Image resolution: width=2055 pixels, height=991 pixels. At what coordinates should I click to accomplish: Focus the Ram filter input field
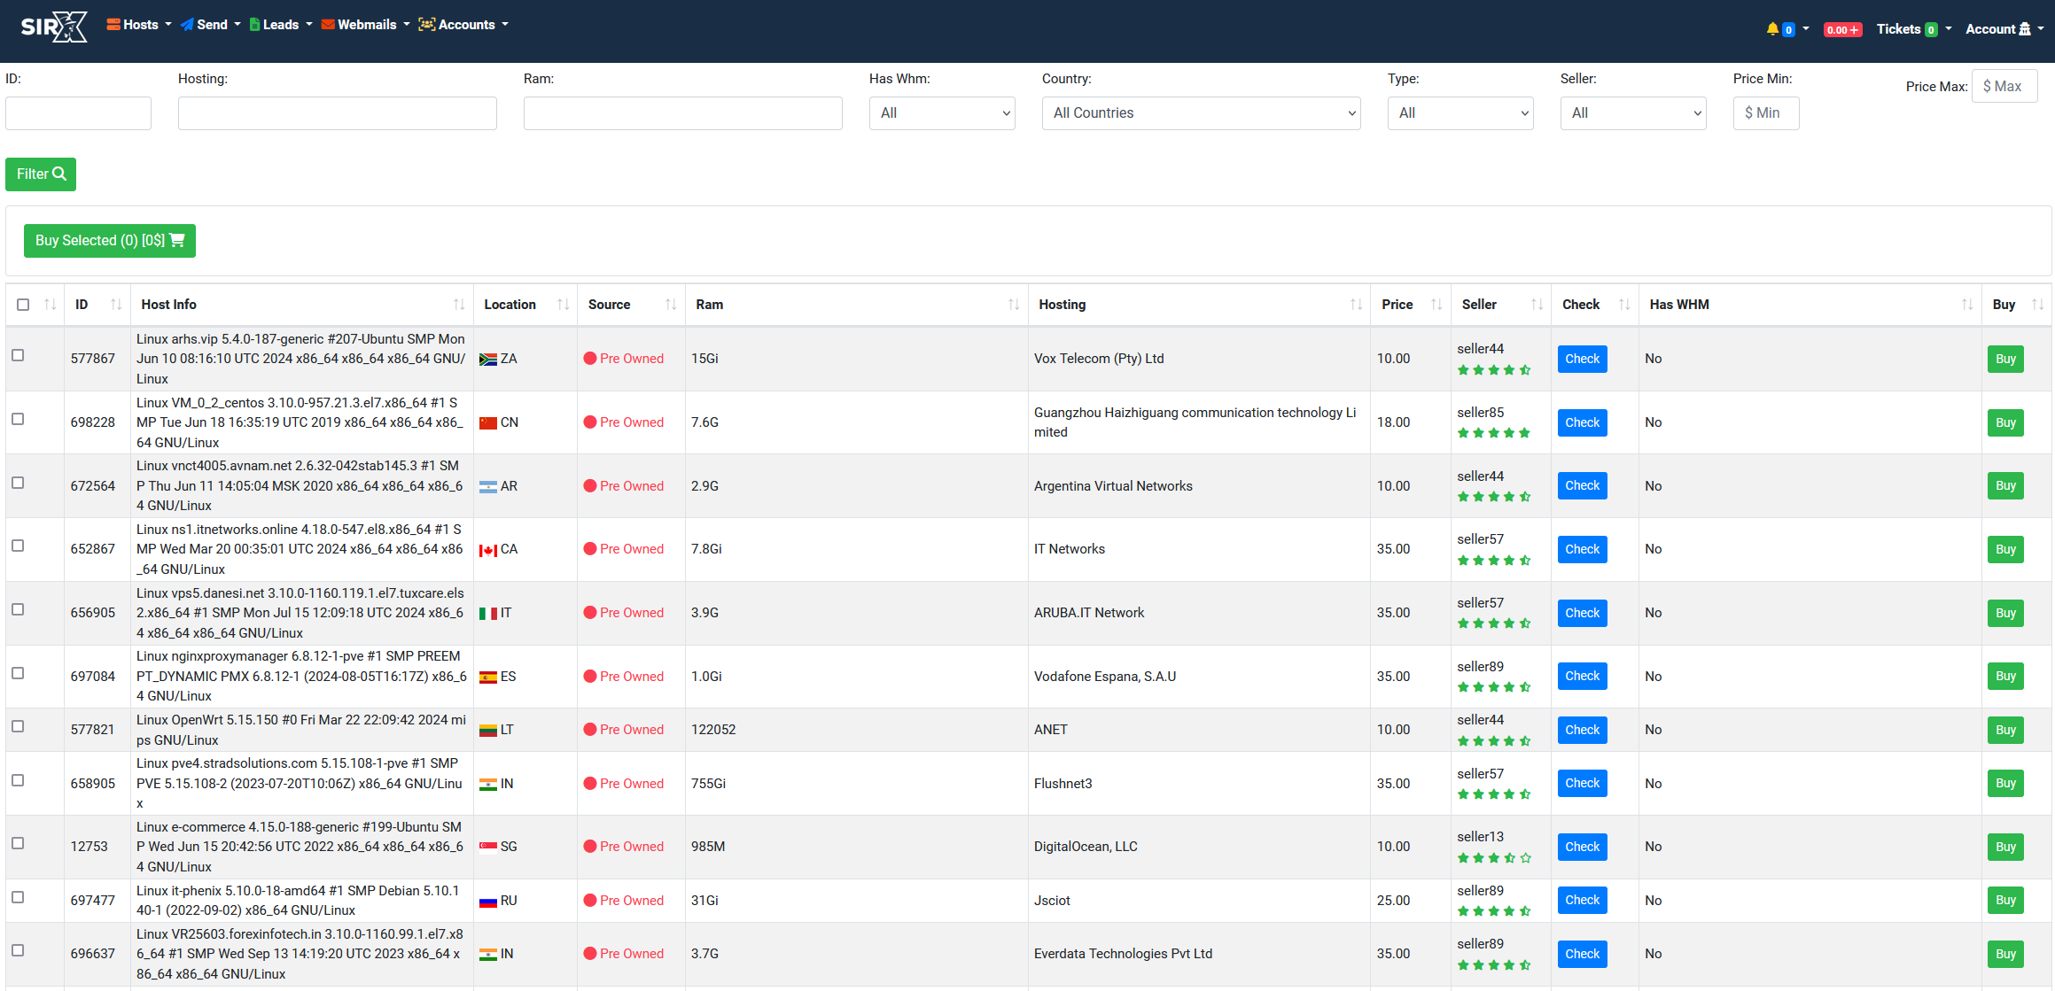coord(682,113)
